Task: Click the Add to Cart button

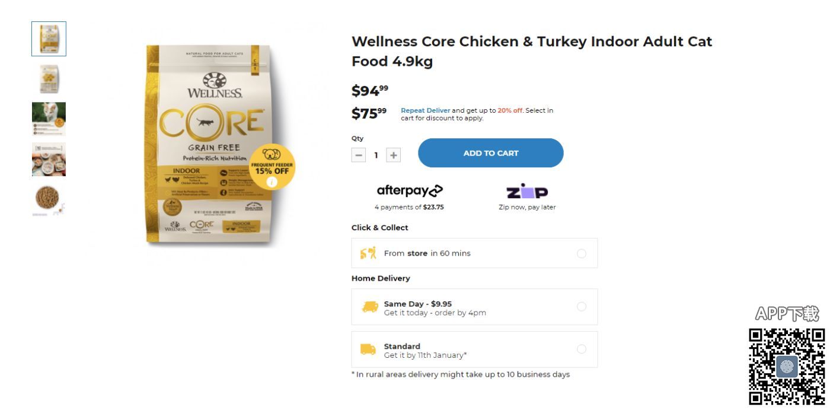Action: [x=490, y=153]
